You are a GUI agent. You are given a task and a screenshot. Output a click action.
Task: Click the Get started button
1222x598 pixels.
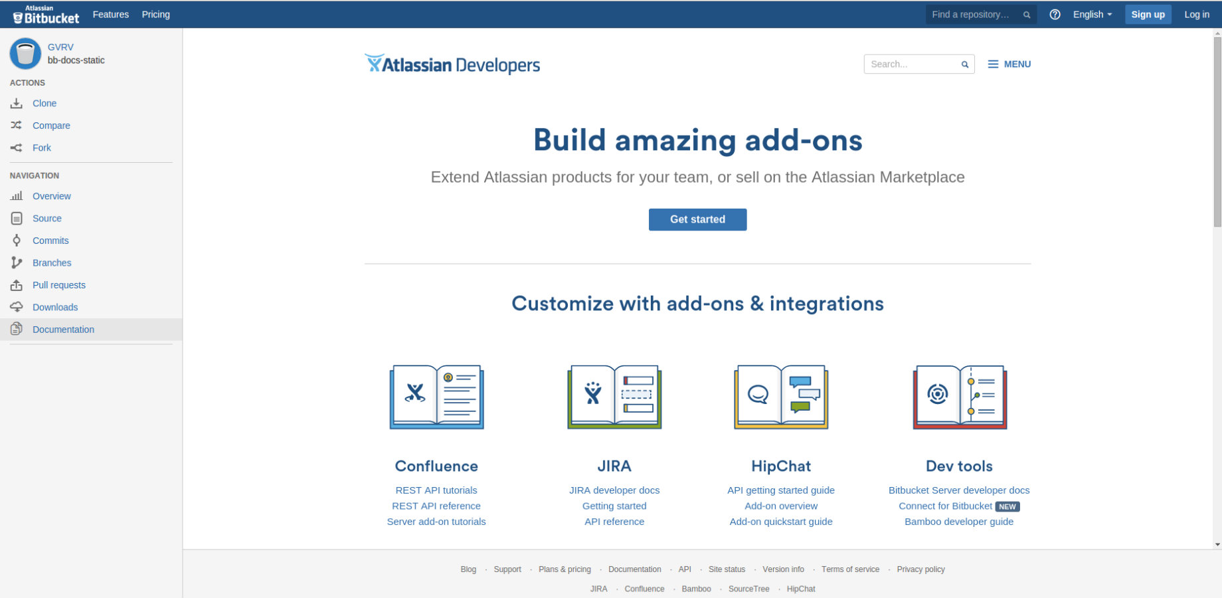697,219
